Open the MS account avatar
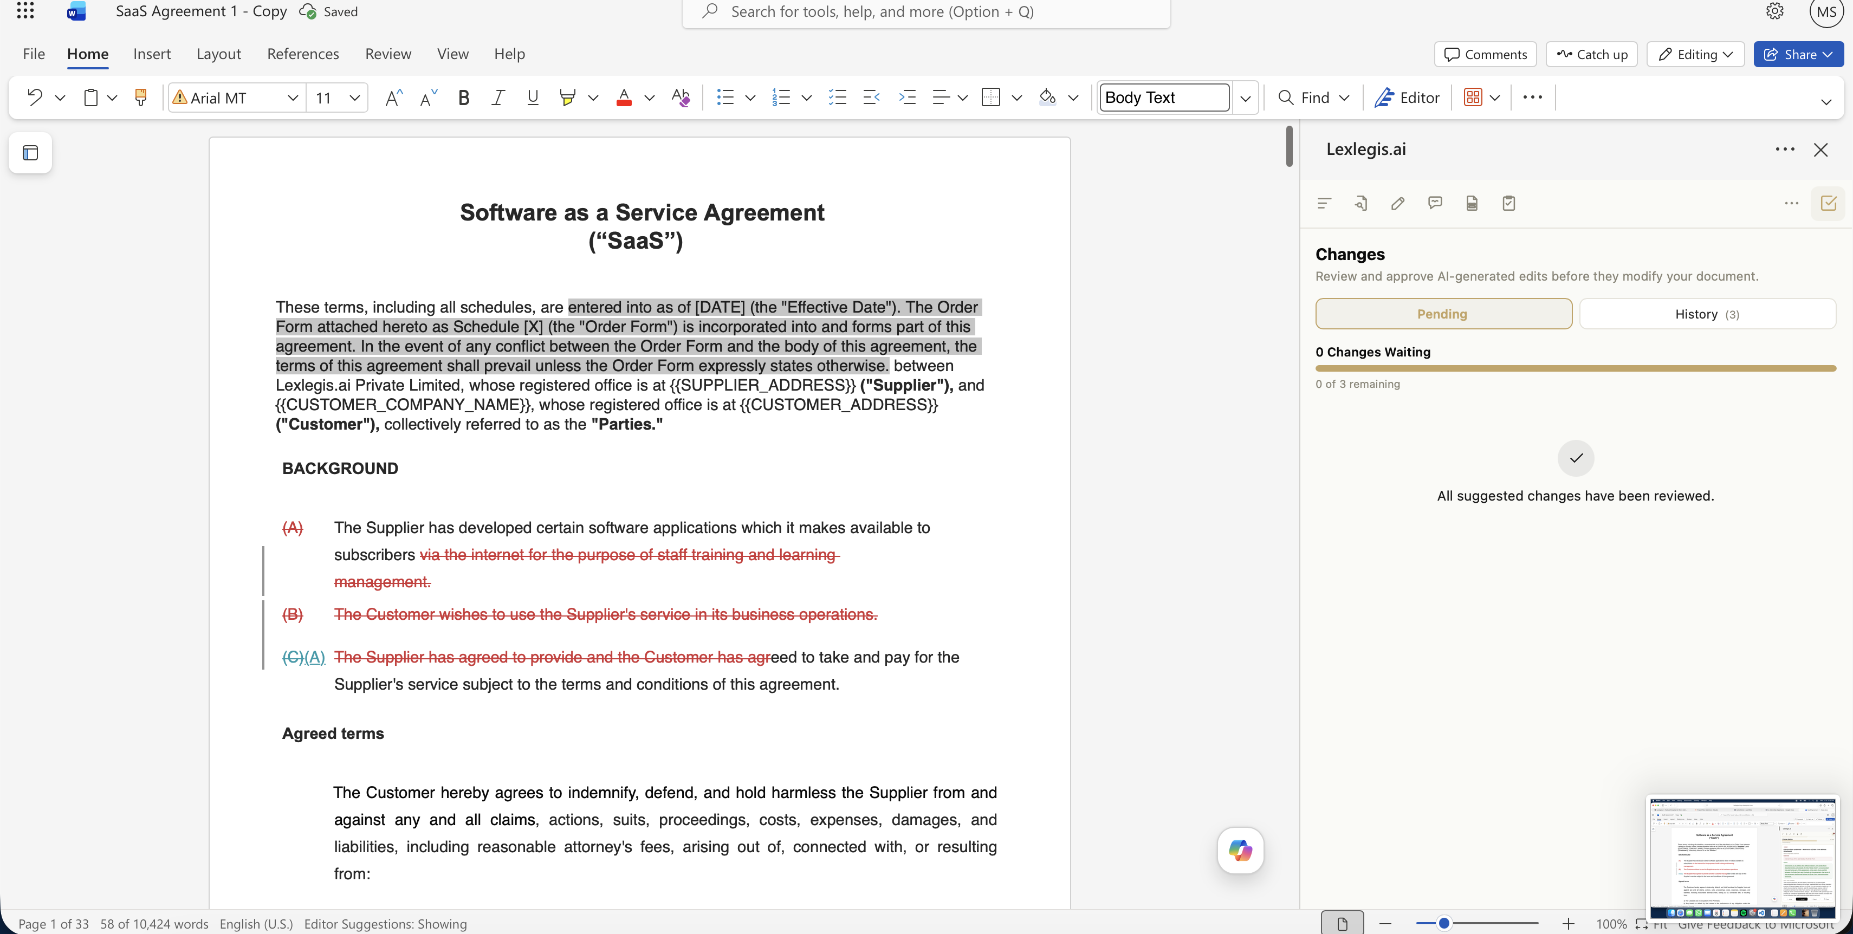This screenshot has height=934, width=1853. click(1826, 12)
